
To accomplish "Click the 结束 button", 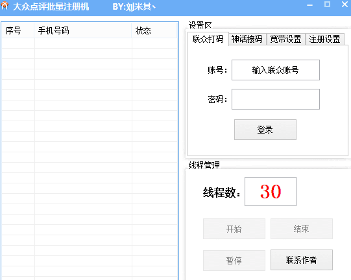I will tap(302, 229).
